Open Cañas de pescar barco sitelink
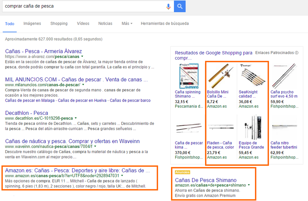Image resolution: width=308 pixels, height=201 pixels. 130,100
